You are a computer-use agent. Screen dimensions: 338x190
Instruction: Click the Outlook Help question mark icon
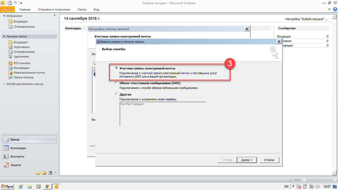335,9
